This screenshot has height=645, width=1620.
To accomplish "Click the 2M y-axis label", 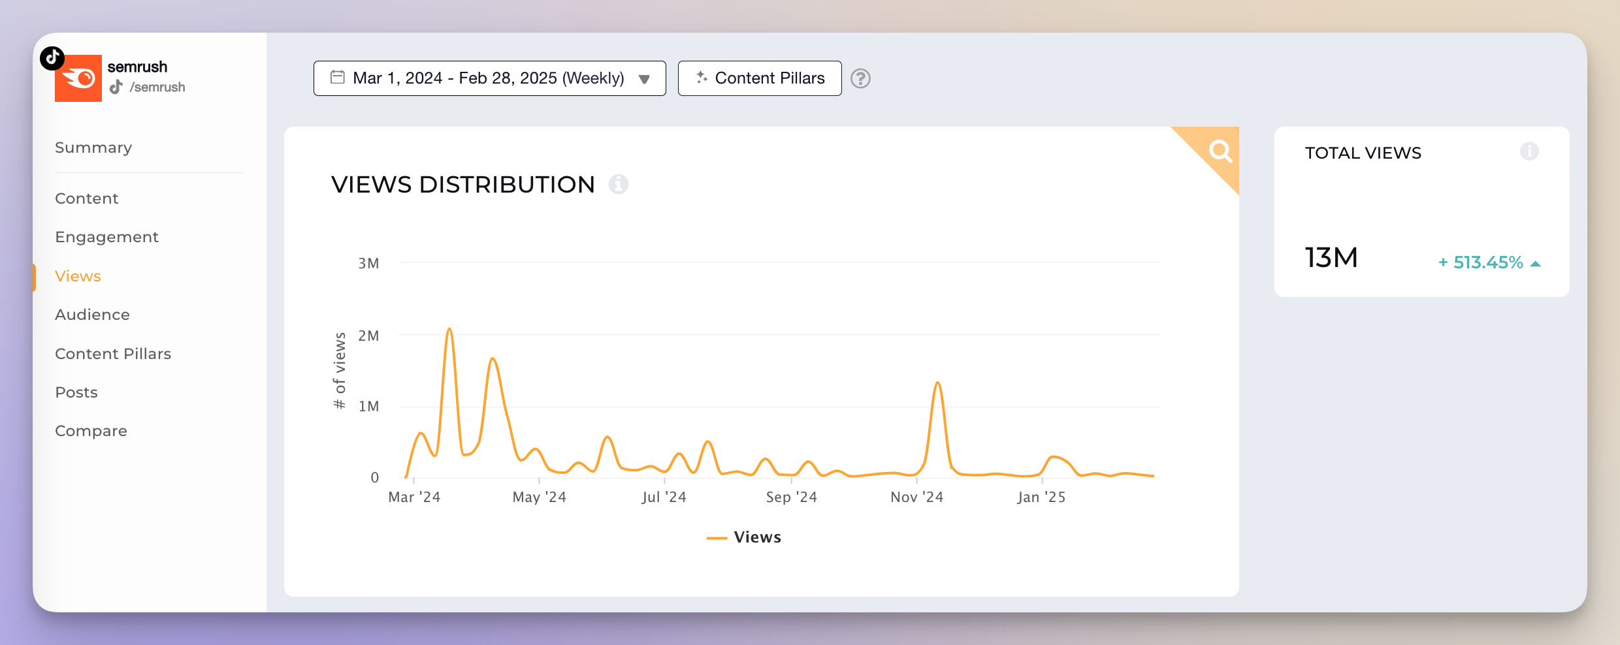I will 368,336.
